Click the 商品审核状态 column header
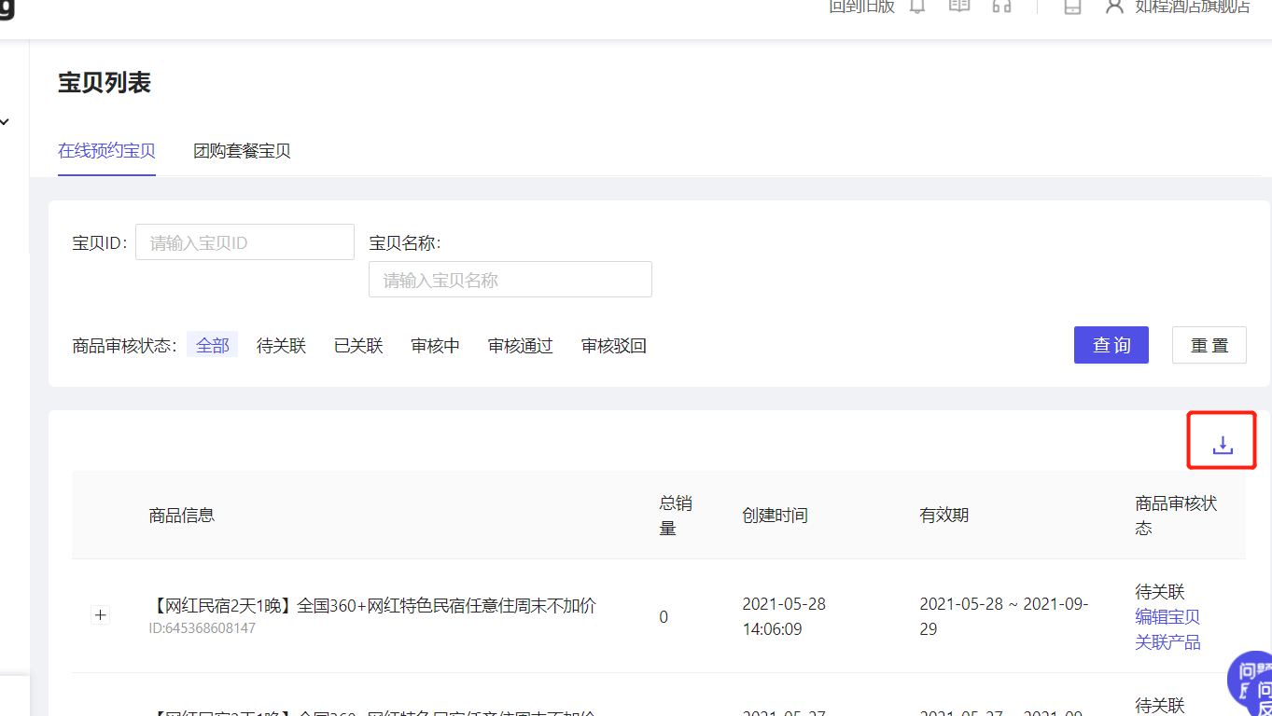The height and width of the screenshot is (716, 1272). click(x=1176, y=516)
